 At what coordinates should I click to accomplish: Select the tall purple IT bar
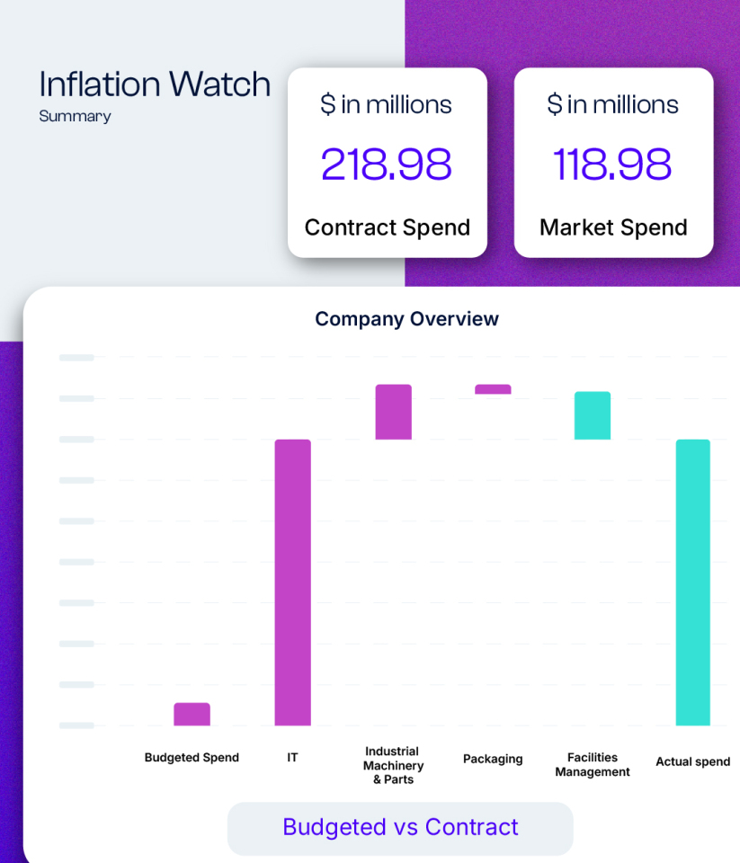click(x=292, y=582)
